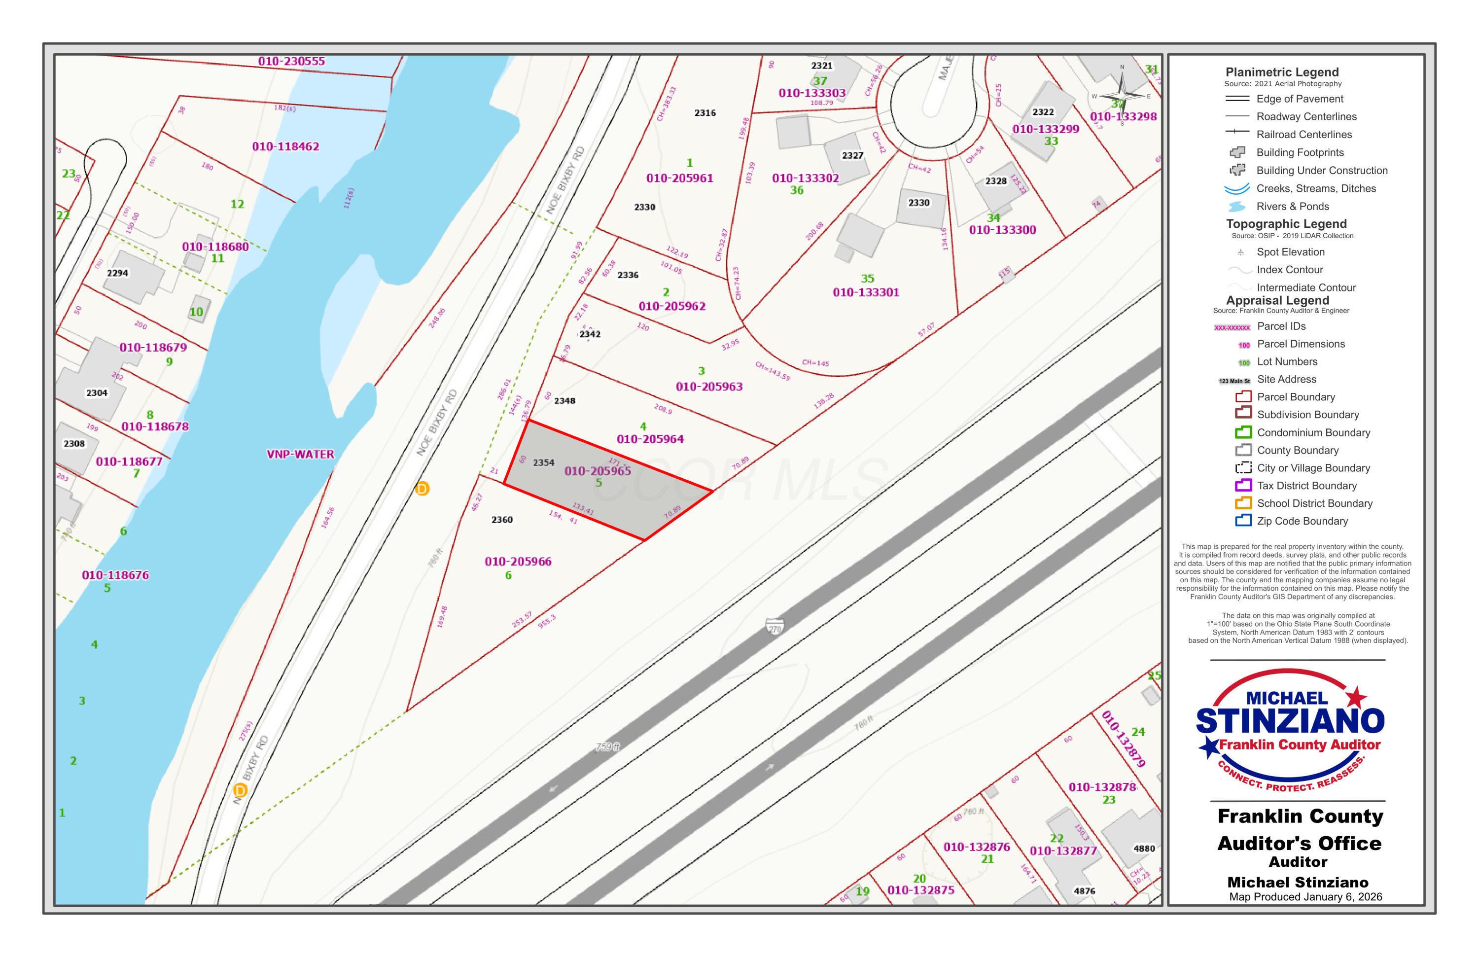Click parcel ID label 010-118462

pyautogui.click(x=285, y=146)
